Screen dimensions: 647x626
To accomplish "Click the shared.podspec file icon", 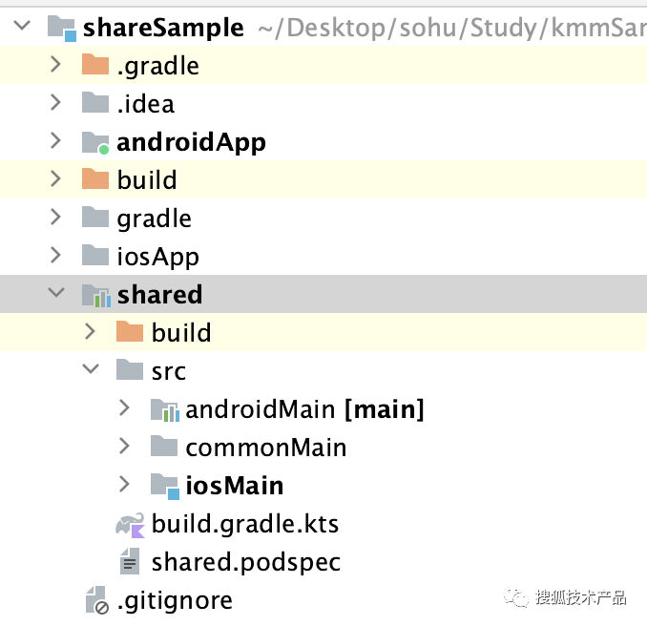I will click(x=129, y=562).
